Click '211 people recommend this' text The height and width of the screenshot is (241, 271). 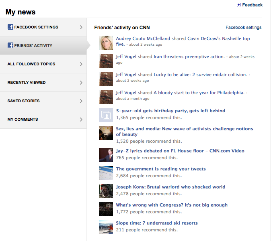[147, 230]
